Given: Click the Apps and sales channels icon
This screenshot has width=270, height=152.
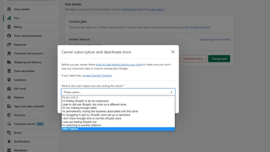Looking at the screenshot, I should coord(9,106).
